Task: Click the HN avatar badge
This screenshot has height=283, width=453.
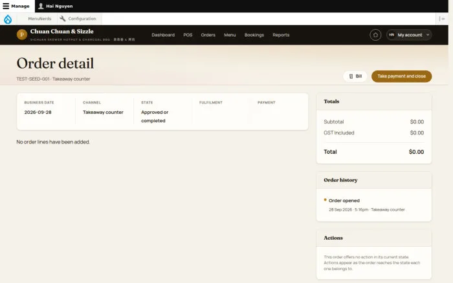Action: click(392, 35)
